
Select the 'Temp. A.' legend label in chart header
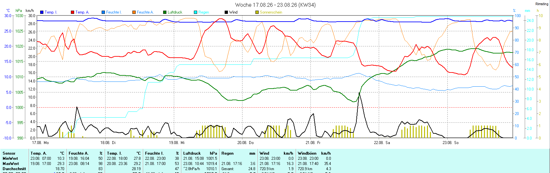(82, 12)
